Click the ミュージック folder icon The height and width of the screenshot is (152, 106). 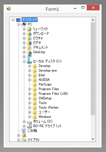29,29
